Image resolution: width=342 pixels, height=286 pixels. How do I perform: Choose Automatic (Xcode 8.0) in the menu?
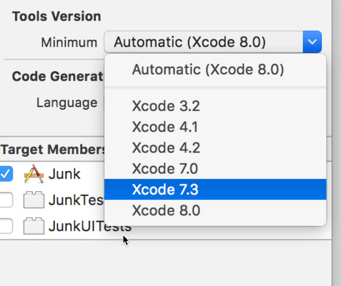point(208,70)
